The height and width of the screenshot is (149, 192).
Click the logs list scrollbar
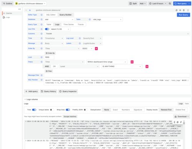184,123
